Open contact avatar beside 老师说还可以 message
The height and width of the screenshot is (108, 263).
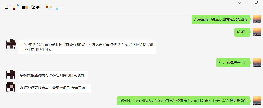pos(11,87)
